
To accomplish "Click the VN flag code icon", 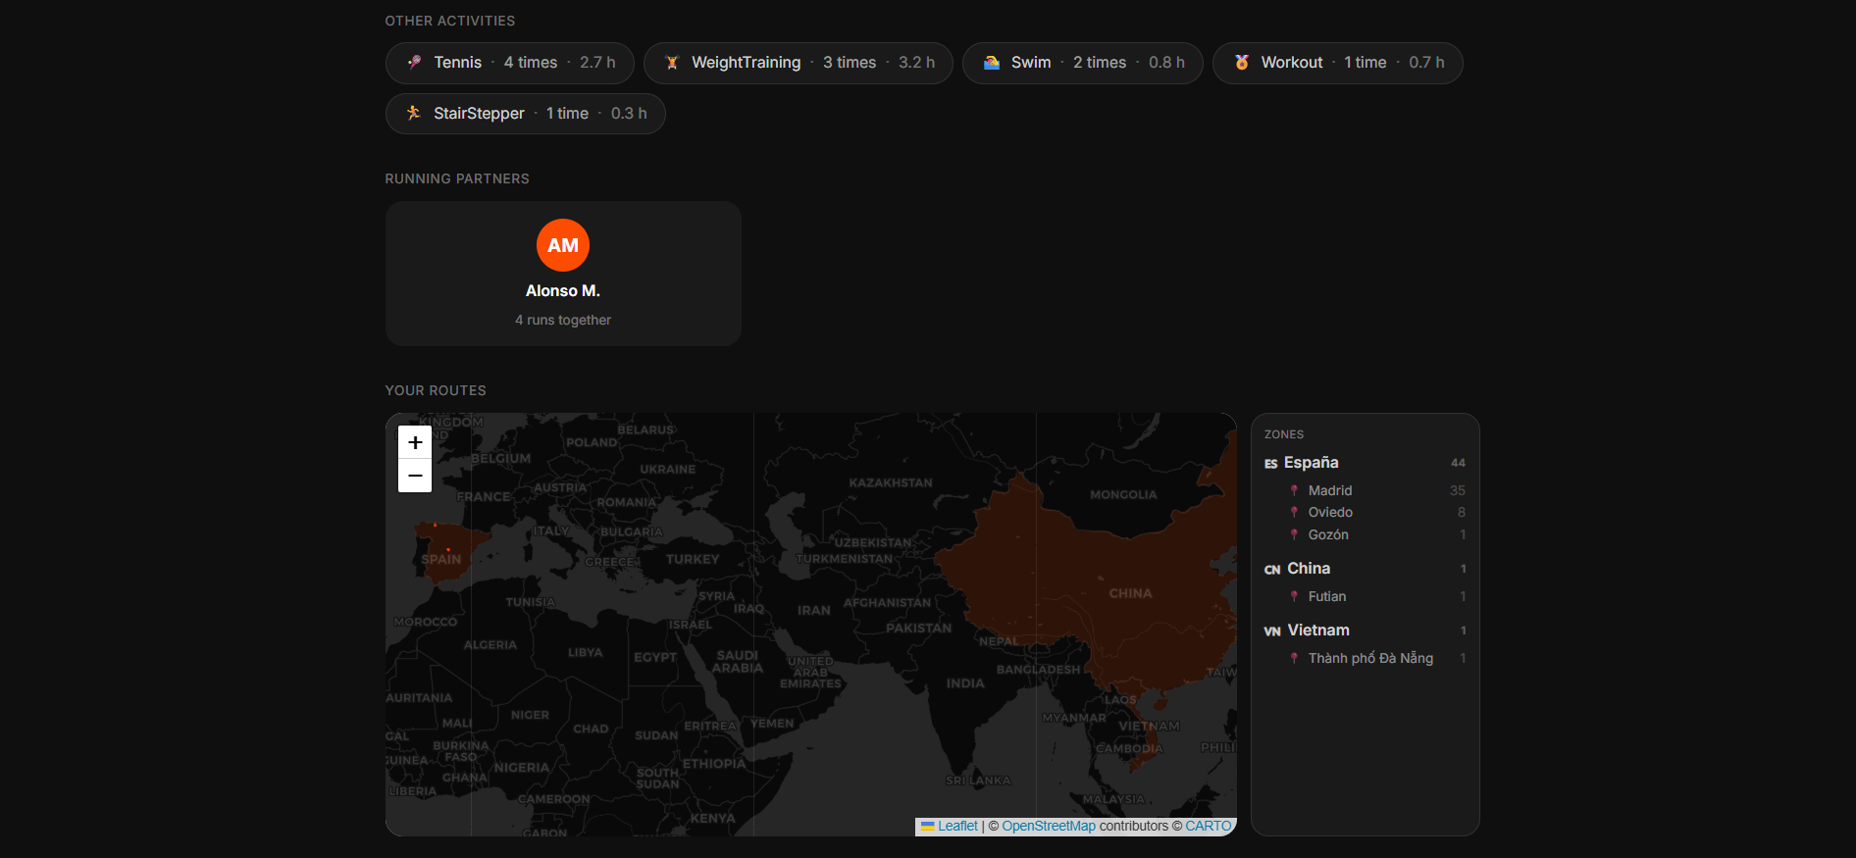I will (x=1272, y=631).
